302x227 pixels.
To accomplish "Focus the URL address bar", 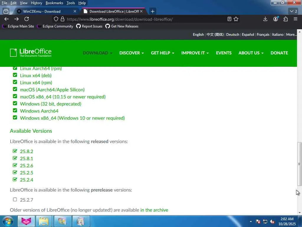I will pyautogui.click(x=146, y=19).
